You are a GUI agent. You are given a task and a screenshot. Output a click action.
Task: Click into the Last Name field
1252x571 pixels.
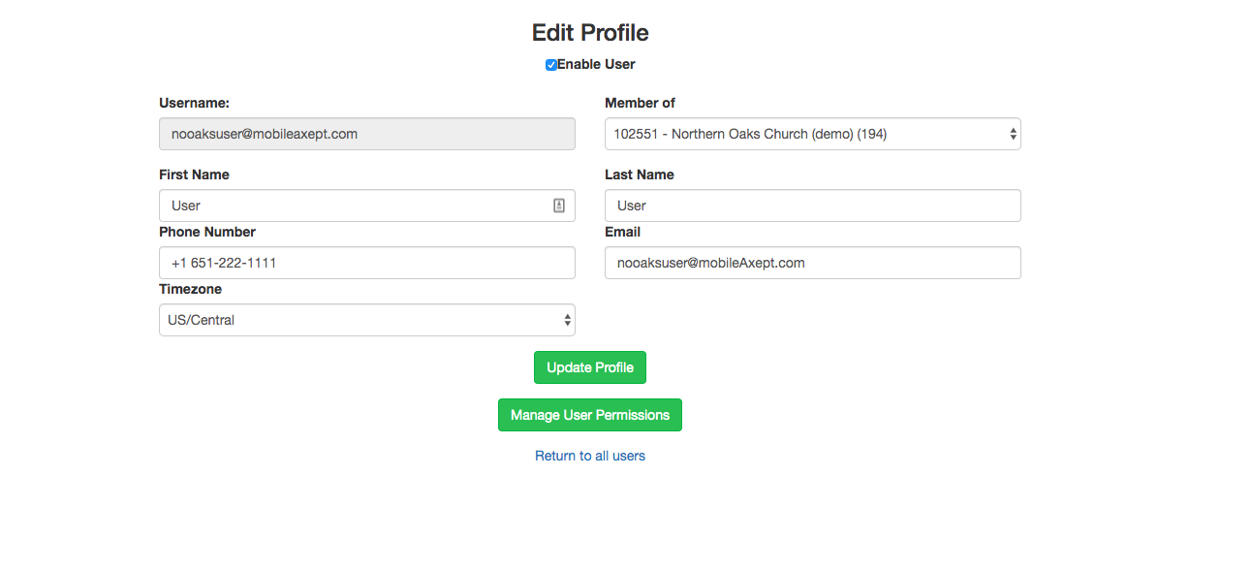coord(812,206)
